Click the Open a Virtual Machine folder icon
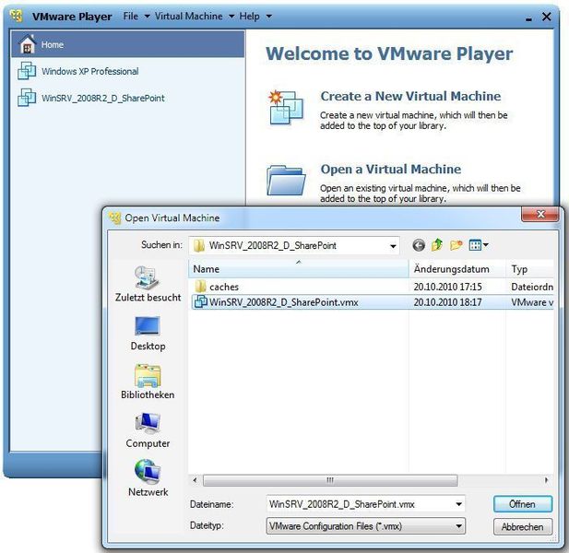The width and height of the screenshot is (569, 553). [x=286, y=181]
